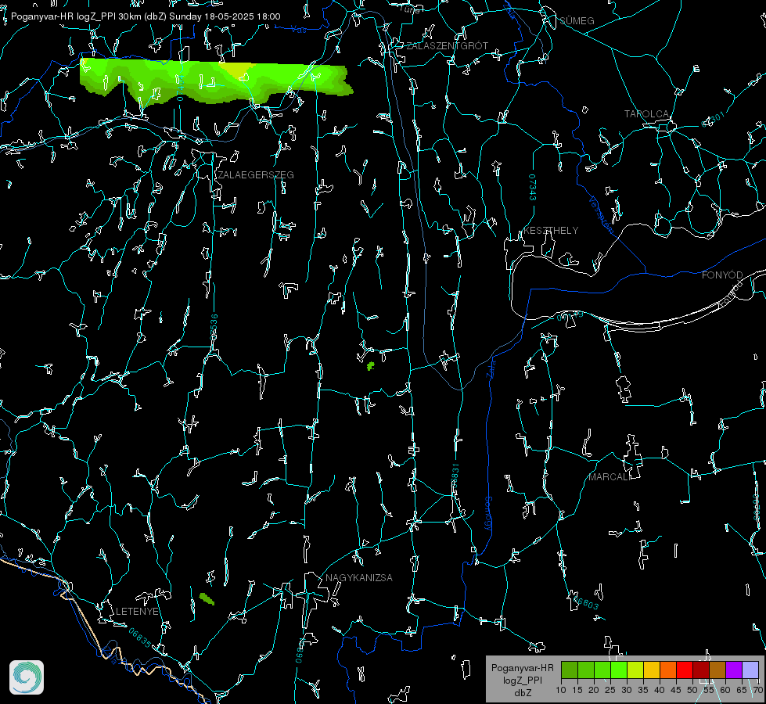The height and width of the screenshot is (704, 766).
Task: Click the Zala river label
Action: pos(491,368)
